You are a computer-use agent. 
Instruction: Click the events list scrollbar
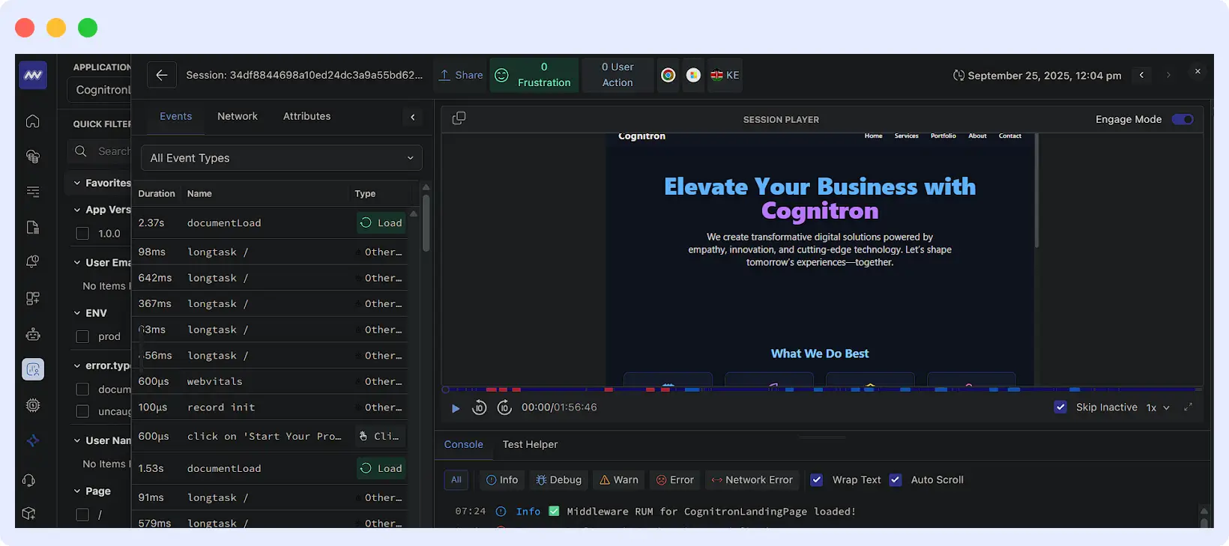[426, 222]
